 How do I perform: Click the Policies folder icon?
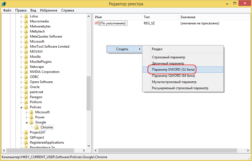coord(26,107)
